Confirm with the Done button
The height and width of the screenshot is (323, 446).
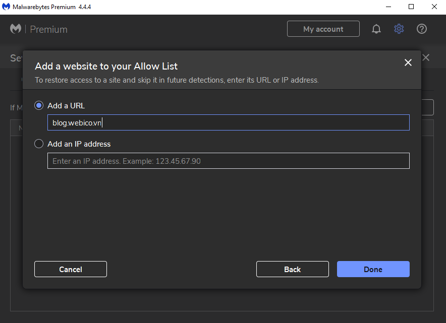(x=373, y=269)
